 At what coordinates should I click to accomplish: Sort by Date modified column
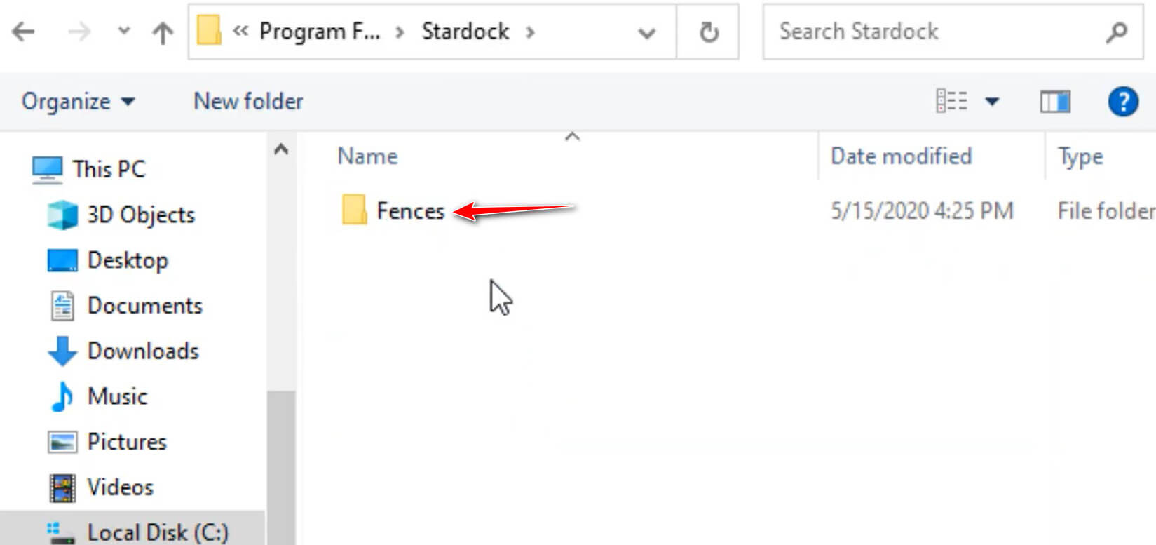[901, 156]
